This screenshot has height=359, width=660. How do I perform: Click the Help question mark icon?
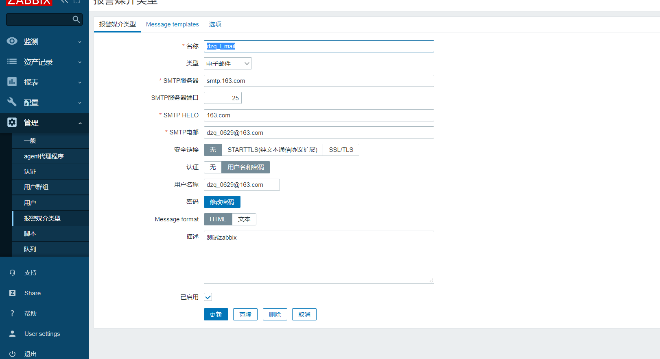[12, 314]
